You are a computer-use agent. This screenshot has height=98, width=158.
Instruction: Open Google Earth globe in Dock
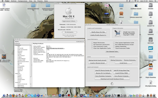tap(38, 95)
